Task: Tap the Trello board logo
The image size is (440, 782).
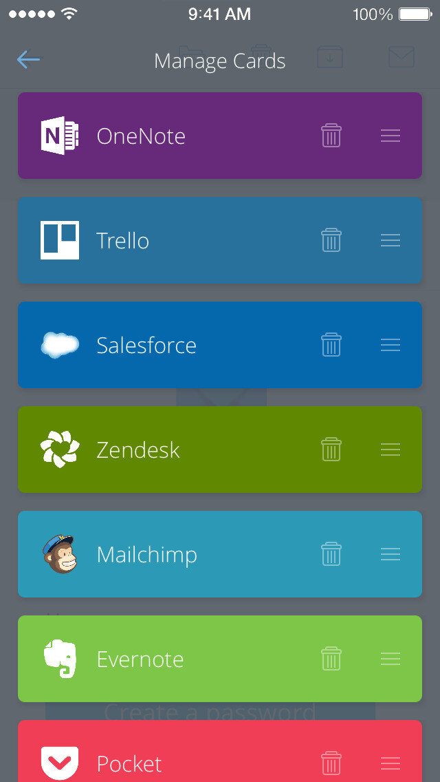Action: tap(60, 240)
